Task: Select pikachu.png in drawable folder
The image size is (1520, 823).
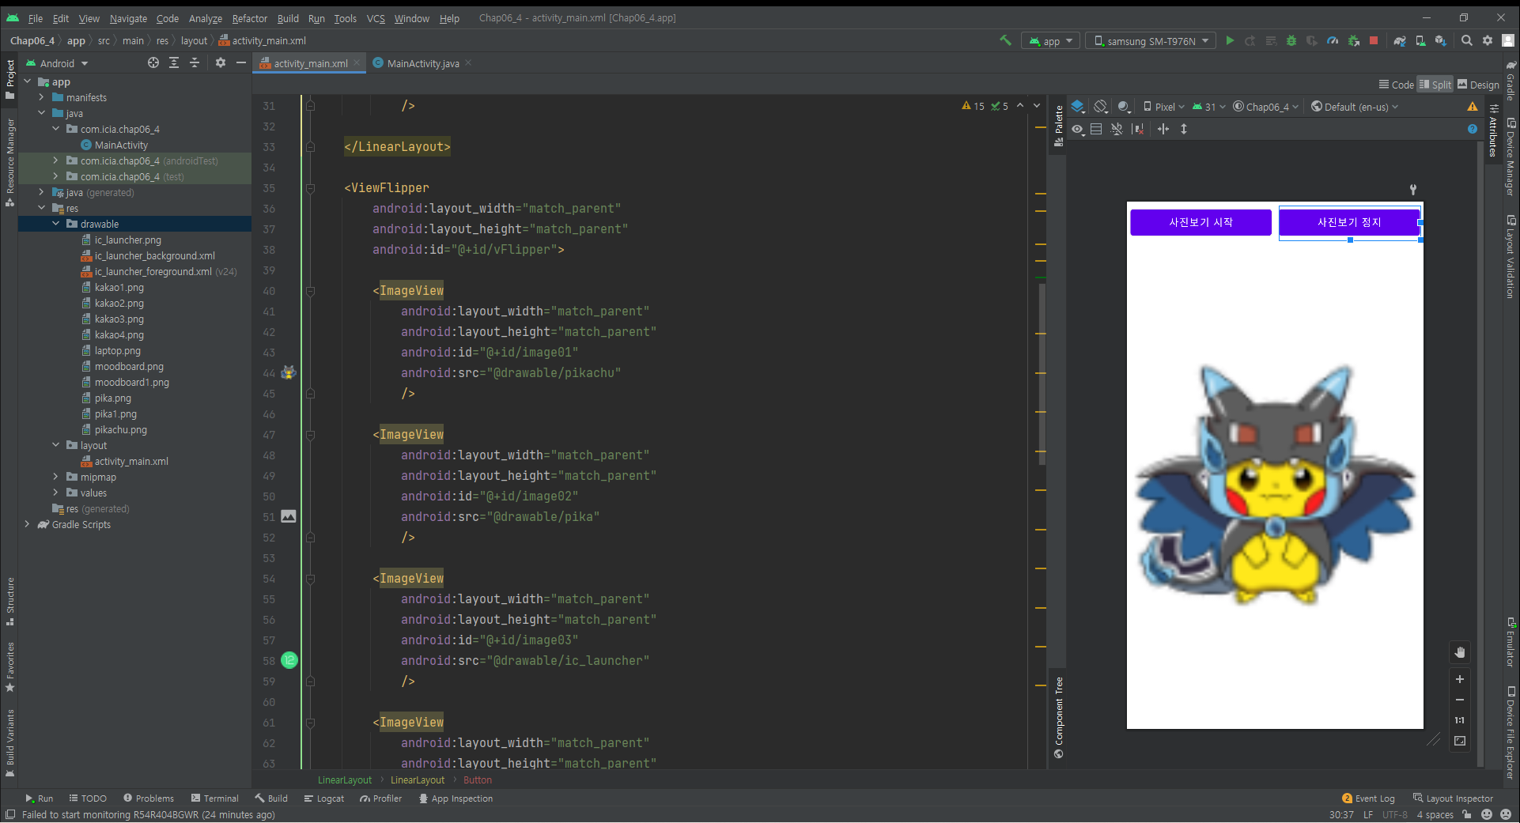Action: 120,429
